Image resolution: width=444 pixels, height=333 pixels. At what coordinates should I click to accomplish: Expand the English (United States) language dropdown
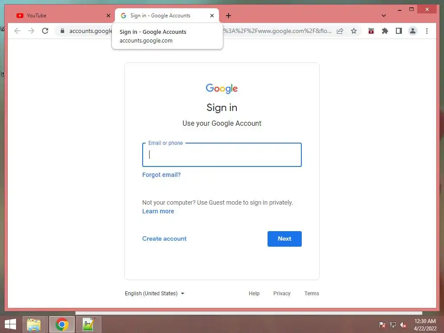coord(155,294)
